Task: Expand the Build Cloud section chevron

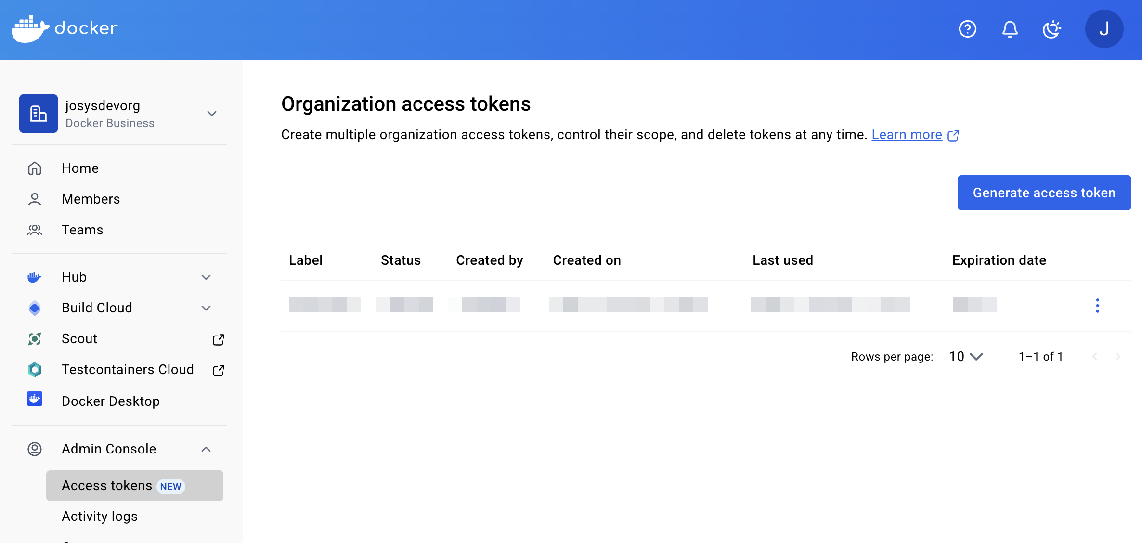Action: click(x=206, y=308)
